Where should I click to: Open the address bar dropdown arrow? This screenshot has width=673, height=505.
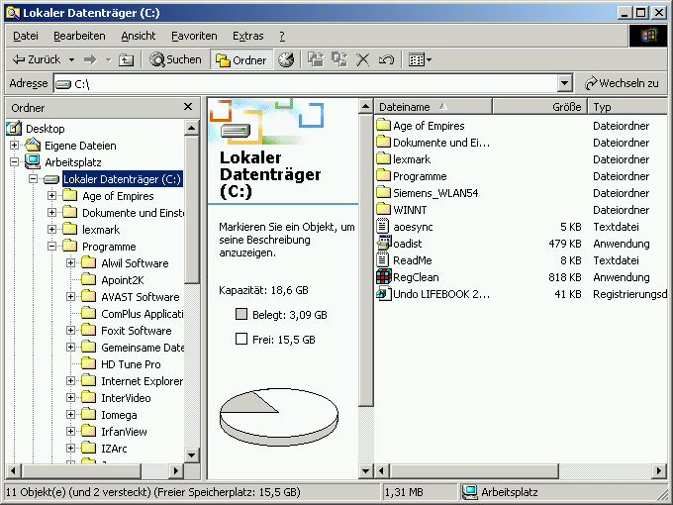565,83
